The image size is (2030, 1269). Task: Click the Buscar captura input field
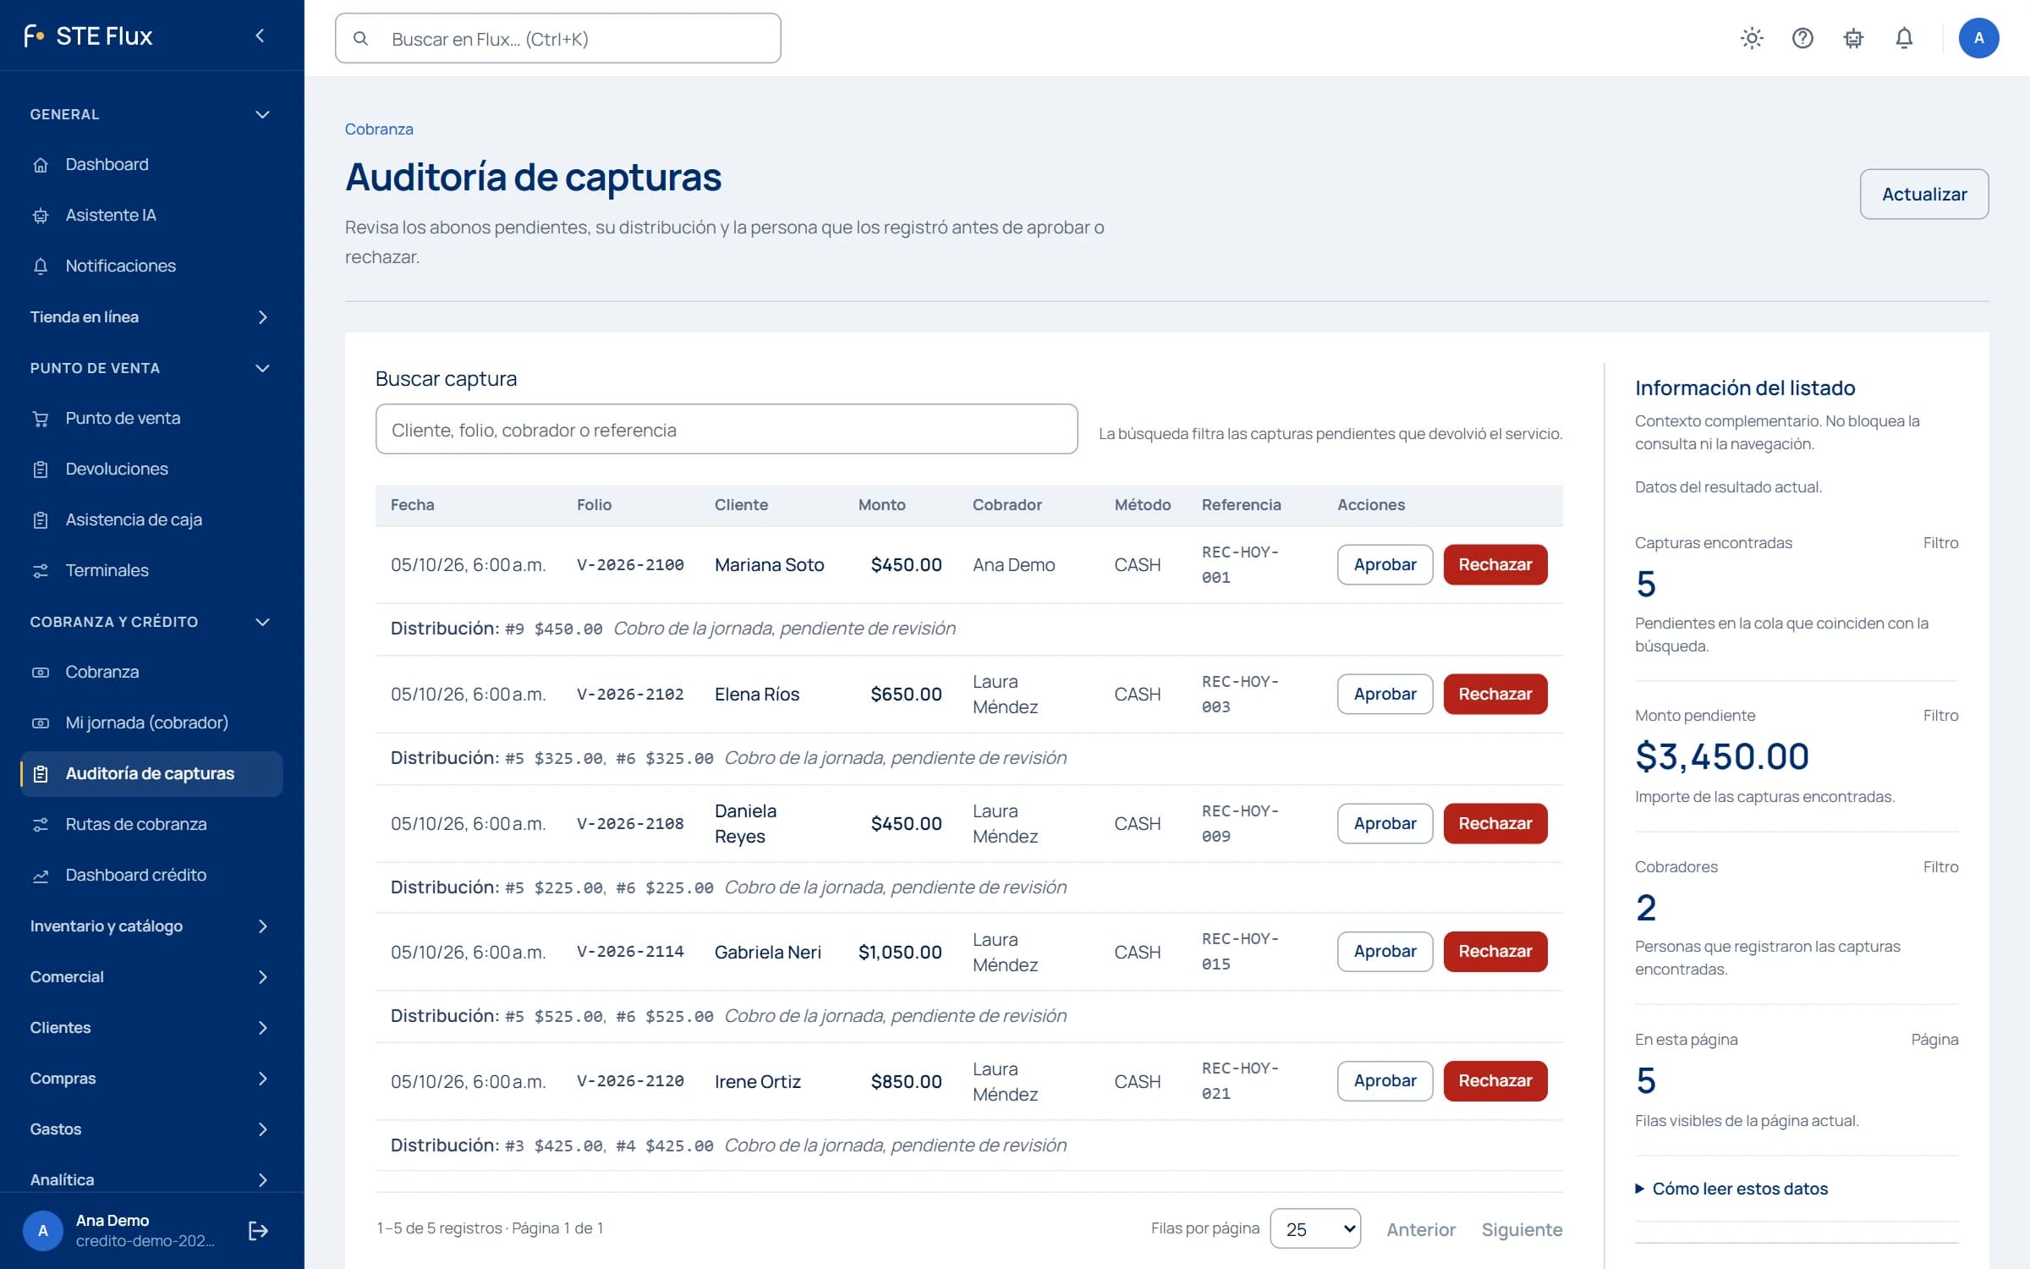pos(727,429)
